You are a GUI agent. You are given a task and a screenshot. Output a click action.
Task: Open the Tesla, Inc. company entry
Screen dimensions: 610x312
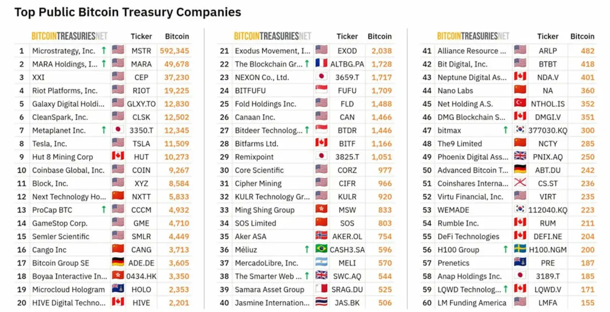tap(49, 144)
